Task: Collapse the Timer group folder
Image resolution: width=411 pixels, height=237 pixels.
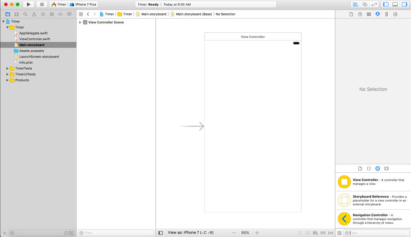Action: click(8, 27)
